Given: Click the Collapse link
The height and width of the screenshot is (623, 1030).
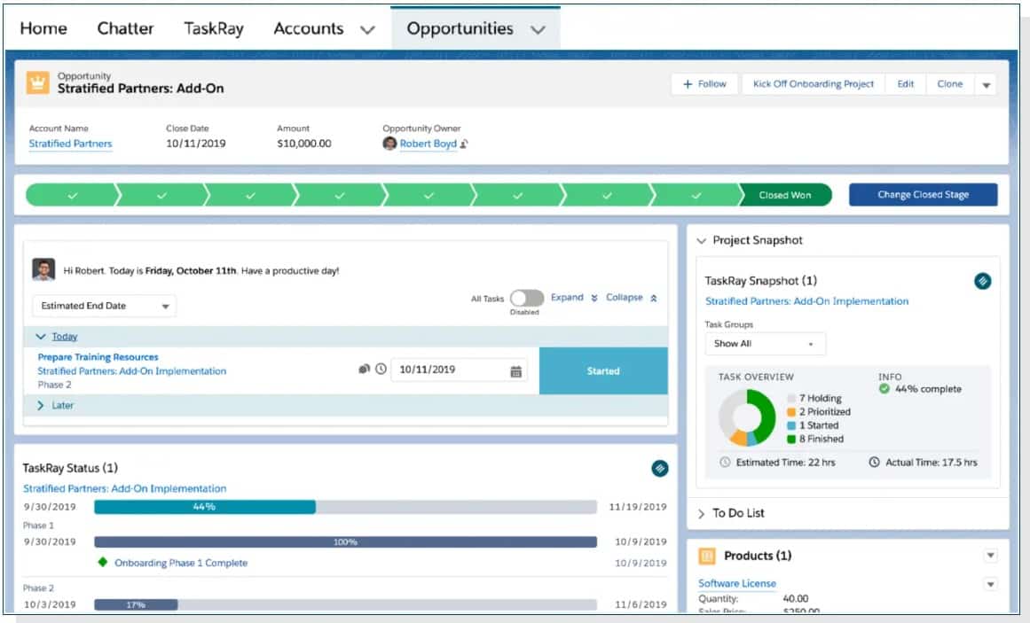Looking at the screenshot, I should [624, 298].
